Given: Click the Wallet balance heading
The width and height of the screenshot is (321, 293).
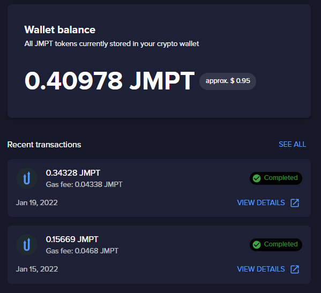Looking at the screenshot, I should pos(60,30).
